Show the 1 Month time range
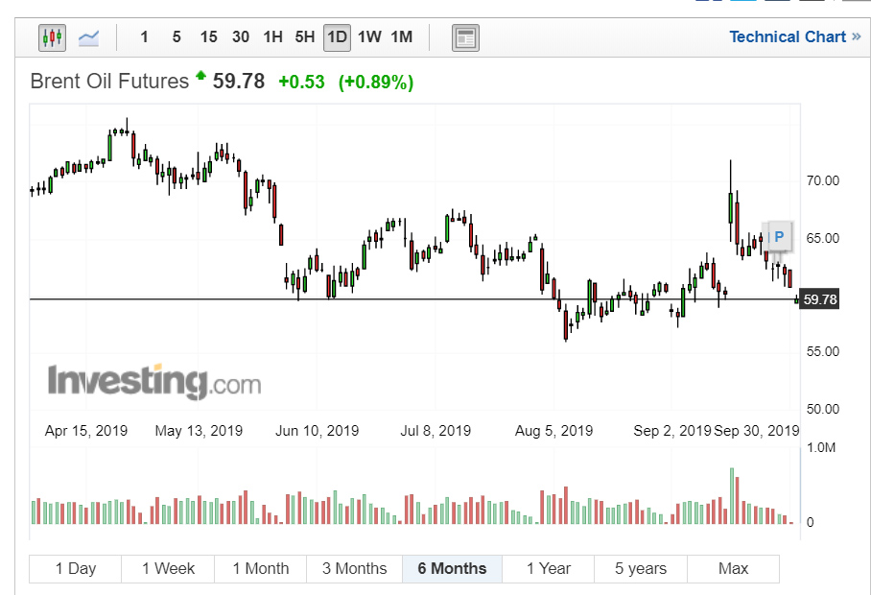 [x=260, y=568]
